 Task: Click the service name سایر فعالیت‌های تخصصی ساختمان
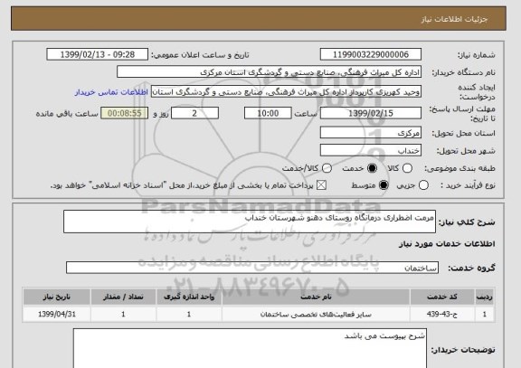coord(316,314)
